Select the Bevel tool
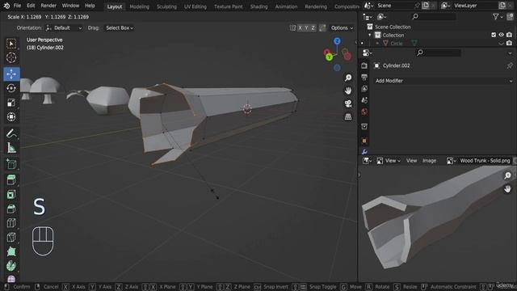Screen dimensions: 517x291 point(11,209)
